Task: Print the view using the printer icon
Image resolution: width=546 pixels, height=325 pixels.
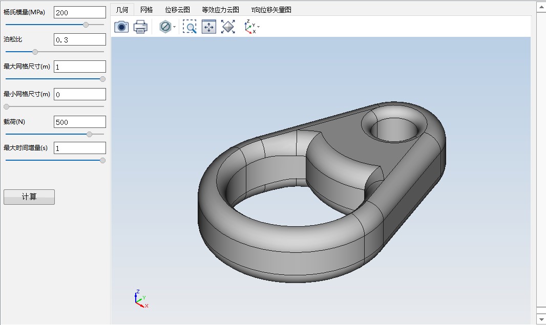Action: [x=140, y=27]
